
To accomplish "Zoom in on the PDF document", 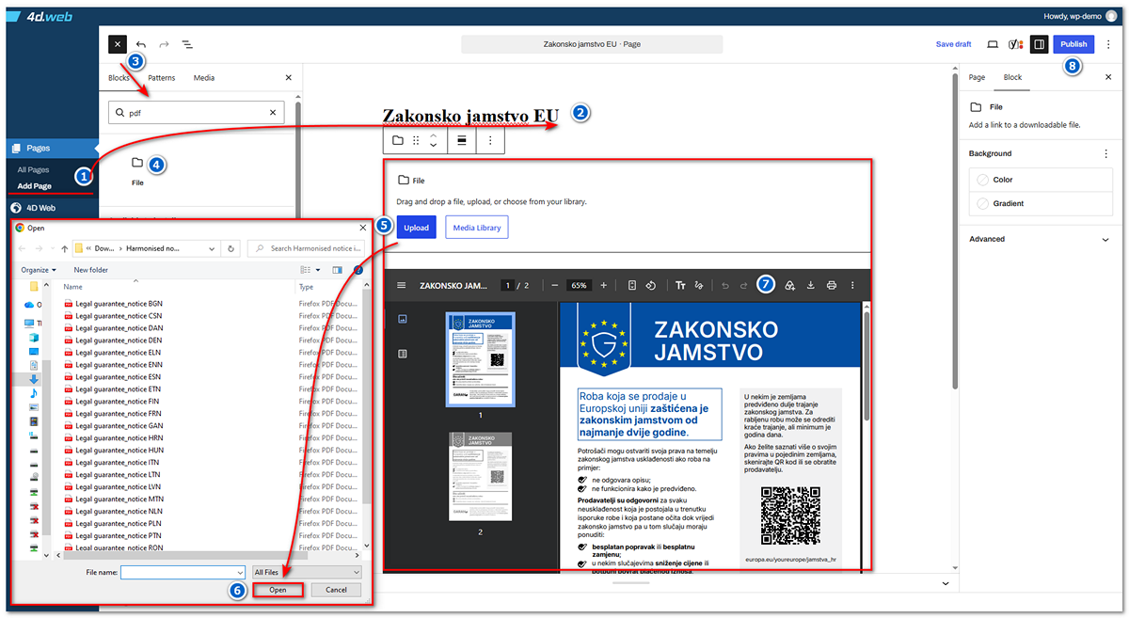I will click(603, 285).
